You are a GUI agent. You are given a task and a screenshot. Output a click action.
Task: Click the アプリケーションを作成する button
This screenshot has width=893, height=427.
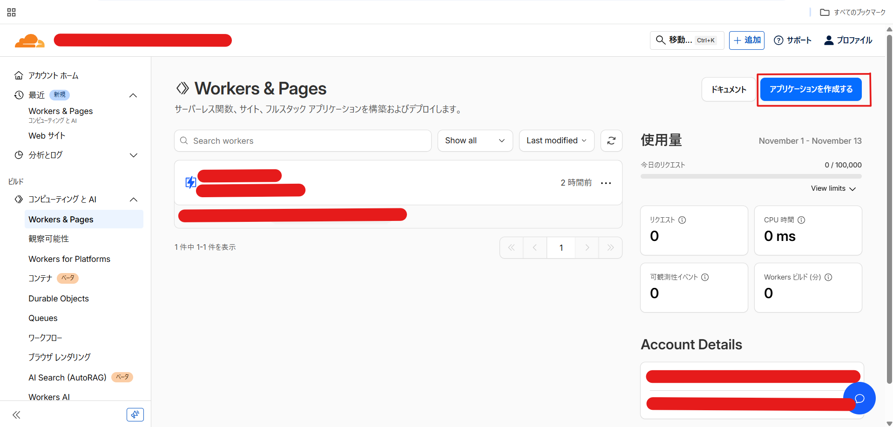811,89
